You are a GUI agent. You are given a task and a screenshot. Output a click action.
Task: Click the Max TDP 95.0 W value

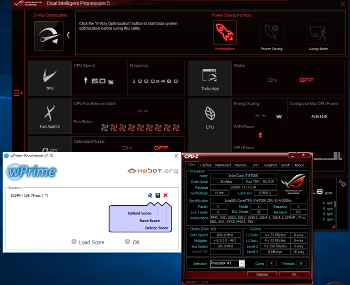(x=268, y=181)
